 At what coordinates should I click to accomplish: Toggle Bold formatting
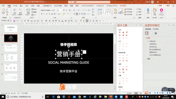[42, 14]
